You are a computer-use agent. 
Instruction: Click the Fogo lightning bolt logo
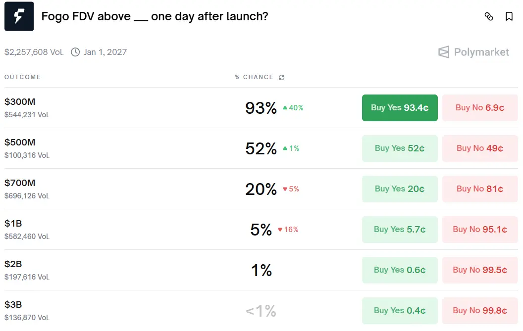[19, 16]
